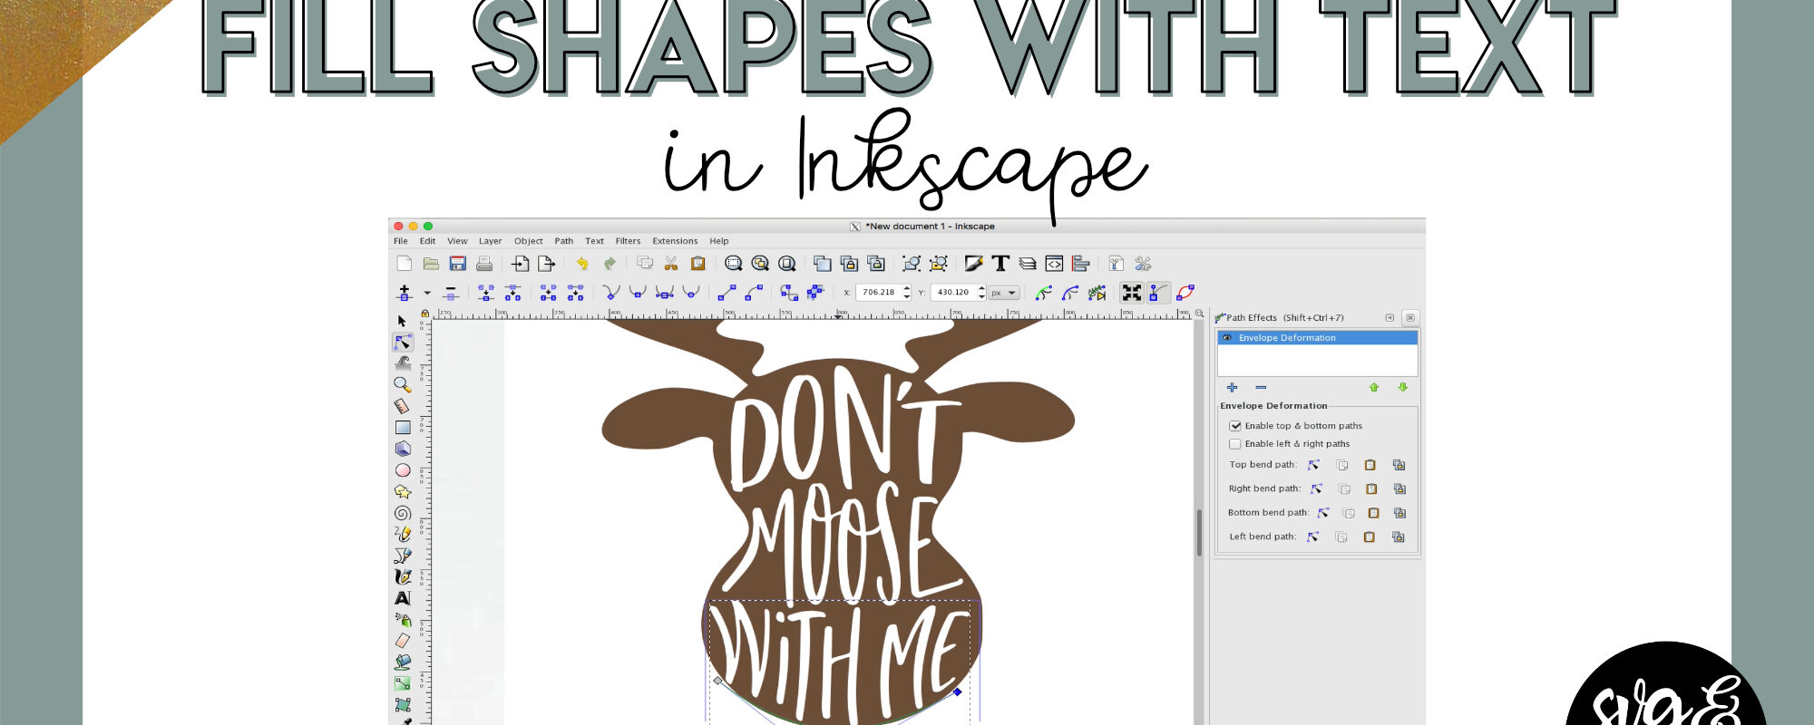Click the canvas vertical scrollbar
The height and width of the screenshot is (725, 1814).
(1199, 533)
